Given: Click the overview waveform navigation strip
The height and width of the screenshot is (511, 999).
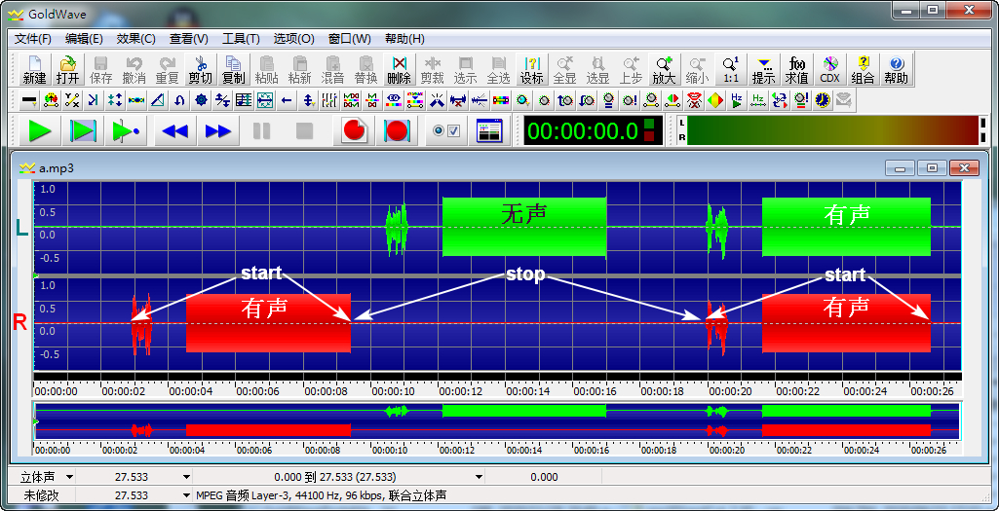Looking at the screenshot, I should coord(497,420).
